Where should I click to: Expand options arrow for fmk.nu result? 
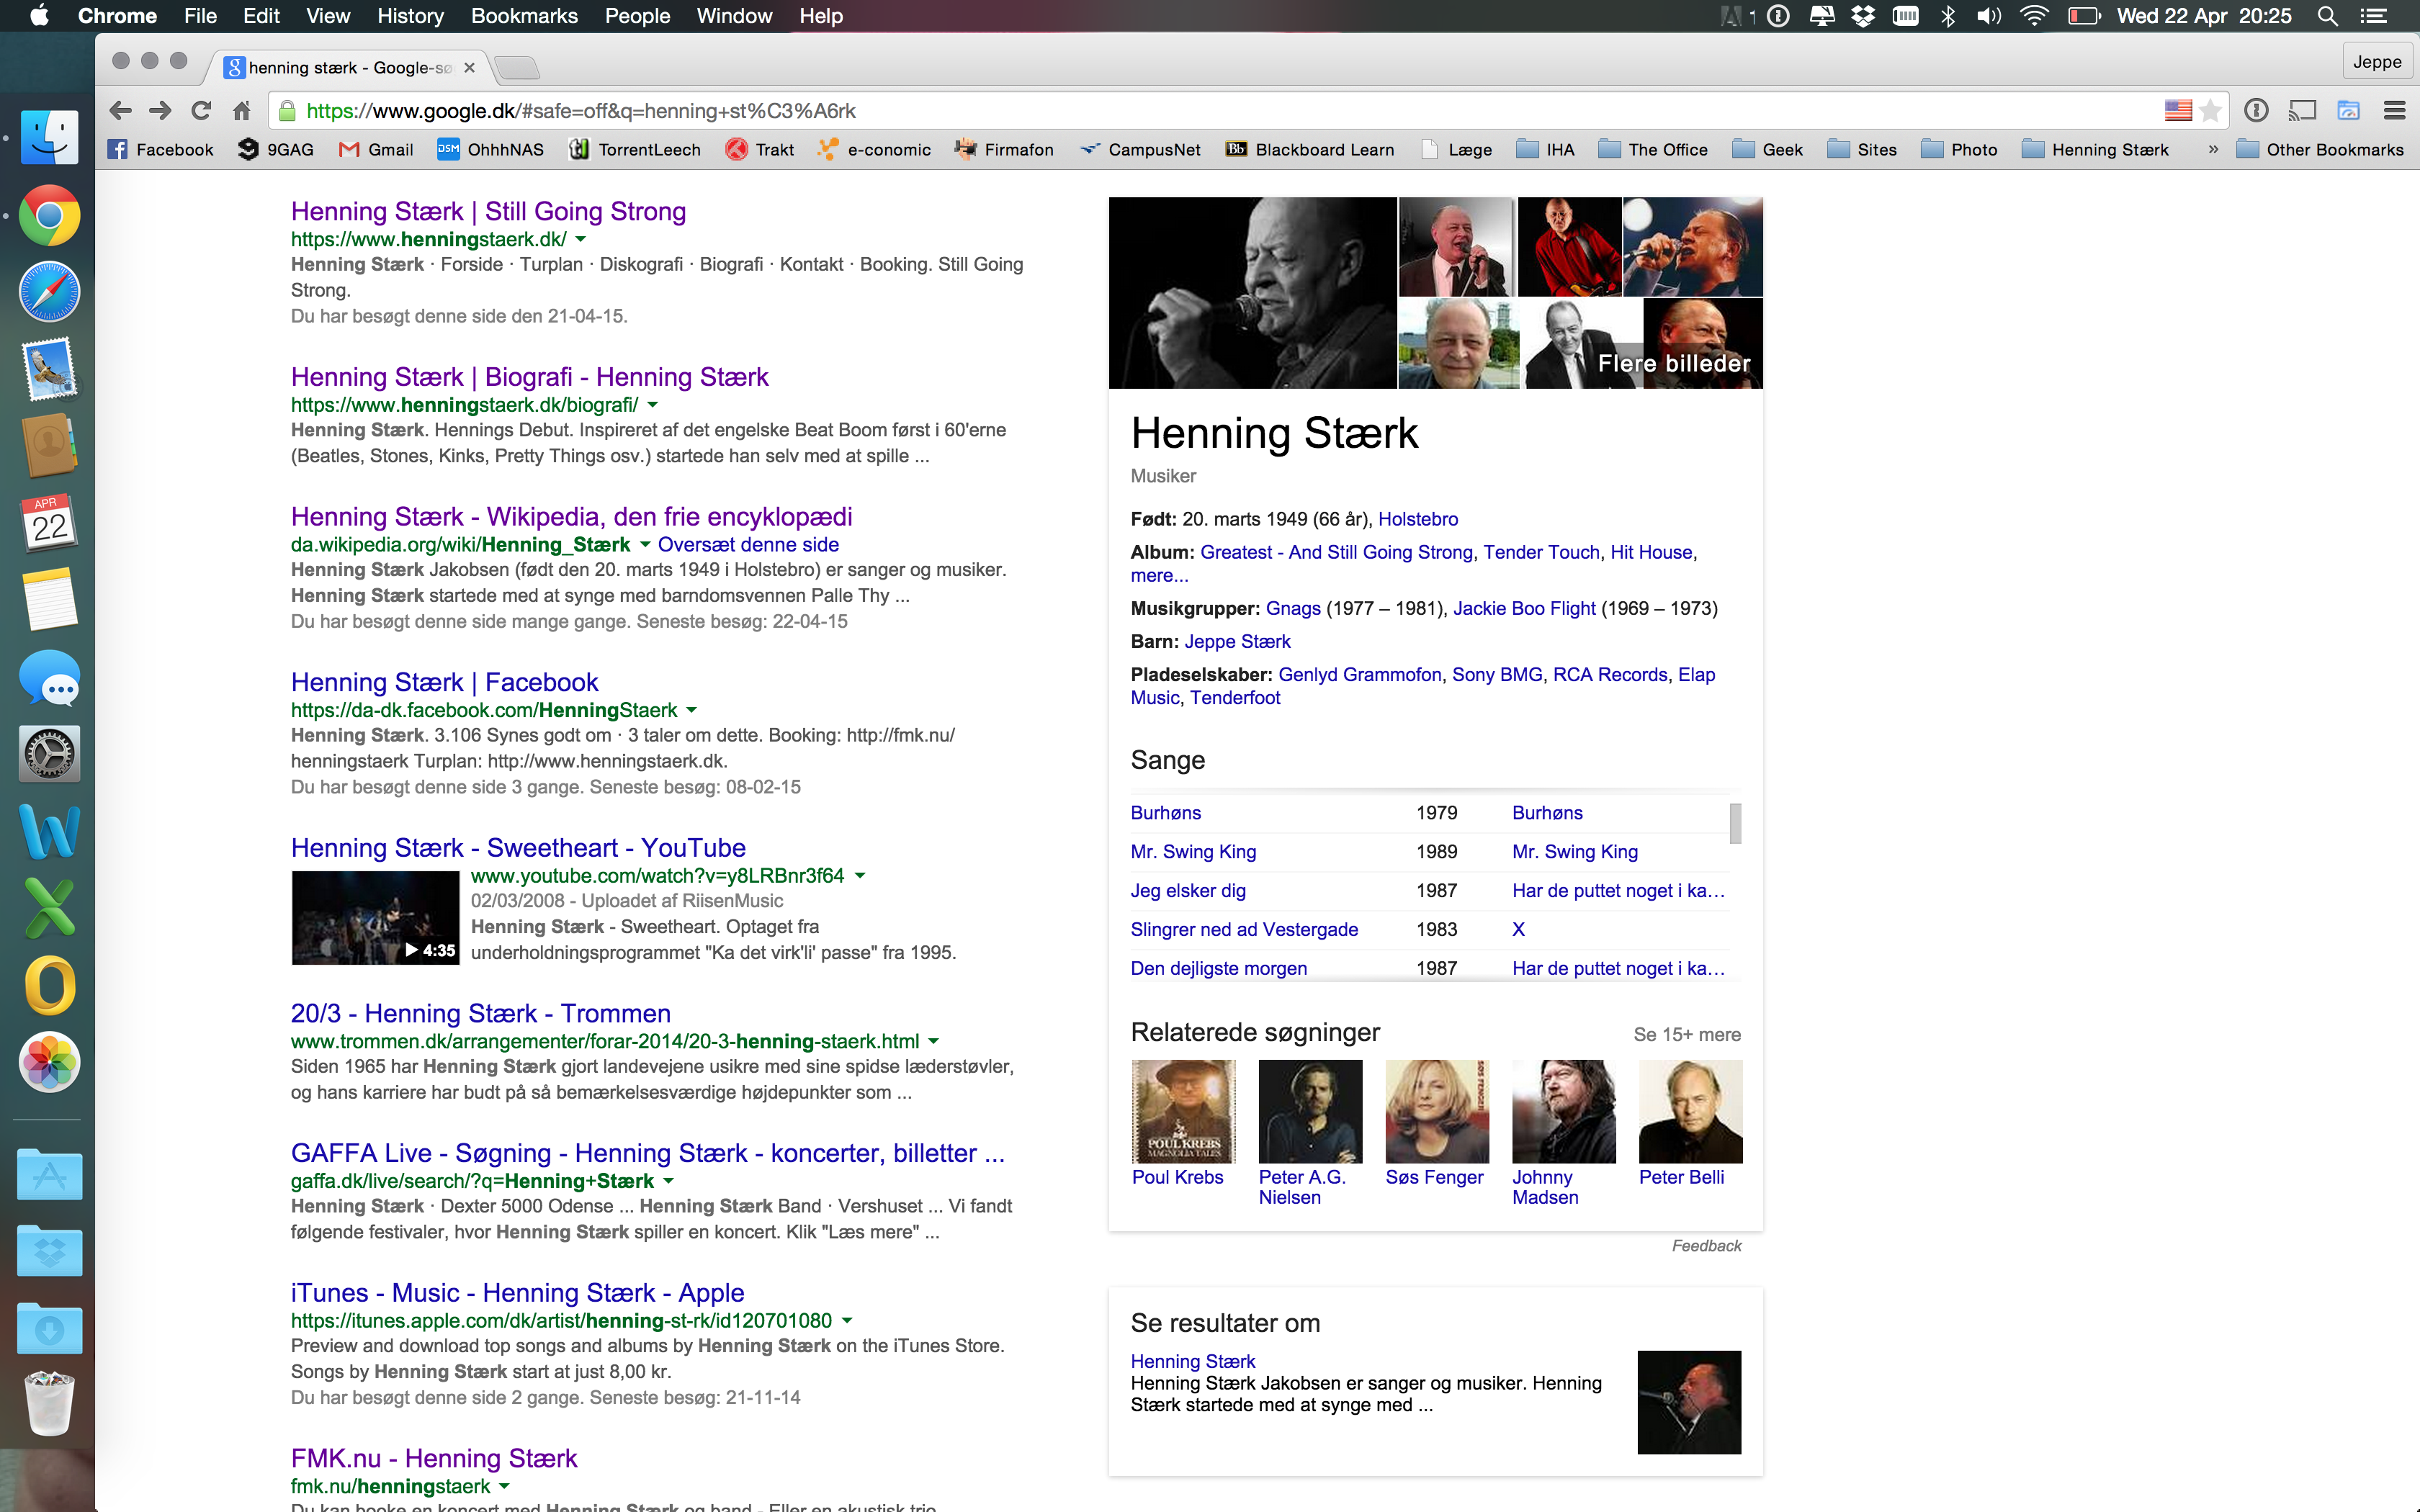[505, 1487]
